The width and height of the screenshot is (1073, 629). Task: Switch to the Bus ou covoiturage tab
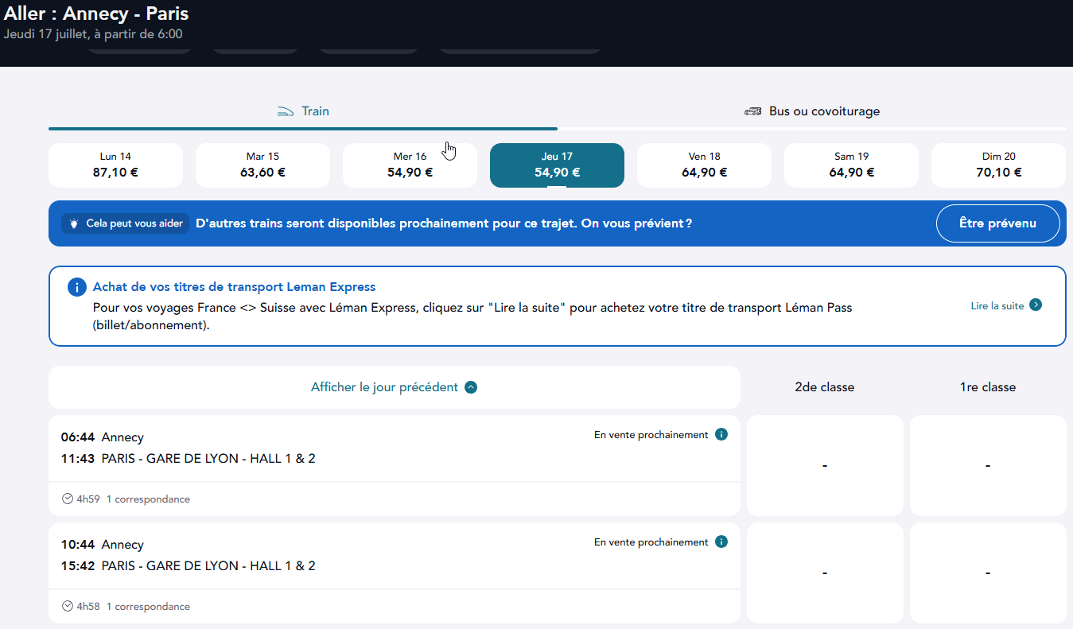[812, 112]
